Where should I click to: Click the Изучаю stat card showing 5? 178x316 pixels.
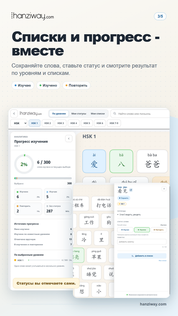point(58,195)
